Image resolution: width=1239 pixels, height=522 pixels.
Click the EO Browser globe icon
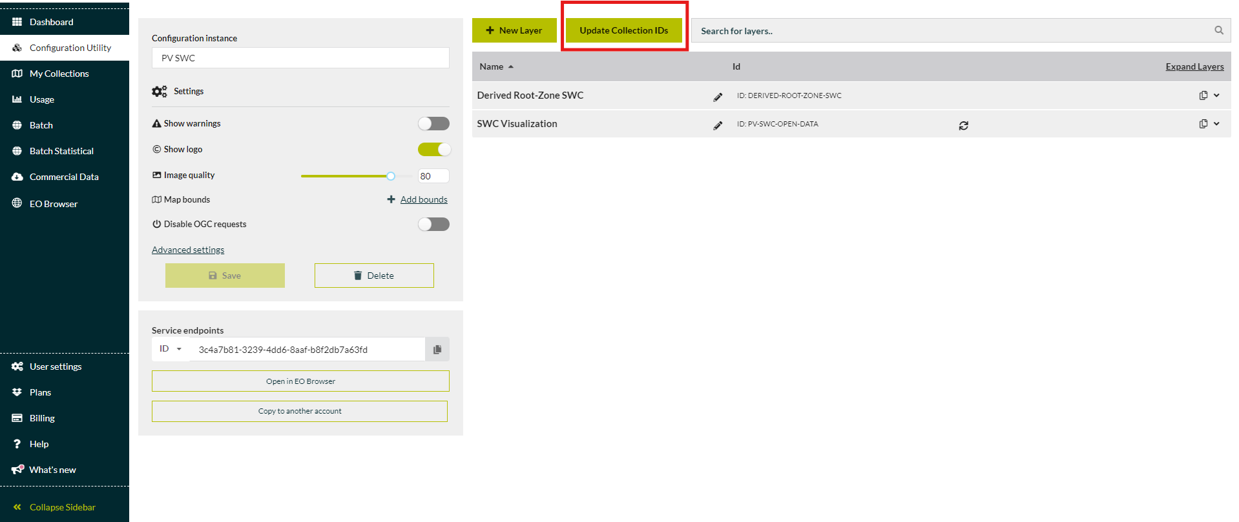pyautogui.click(x=17, y=203)
